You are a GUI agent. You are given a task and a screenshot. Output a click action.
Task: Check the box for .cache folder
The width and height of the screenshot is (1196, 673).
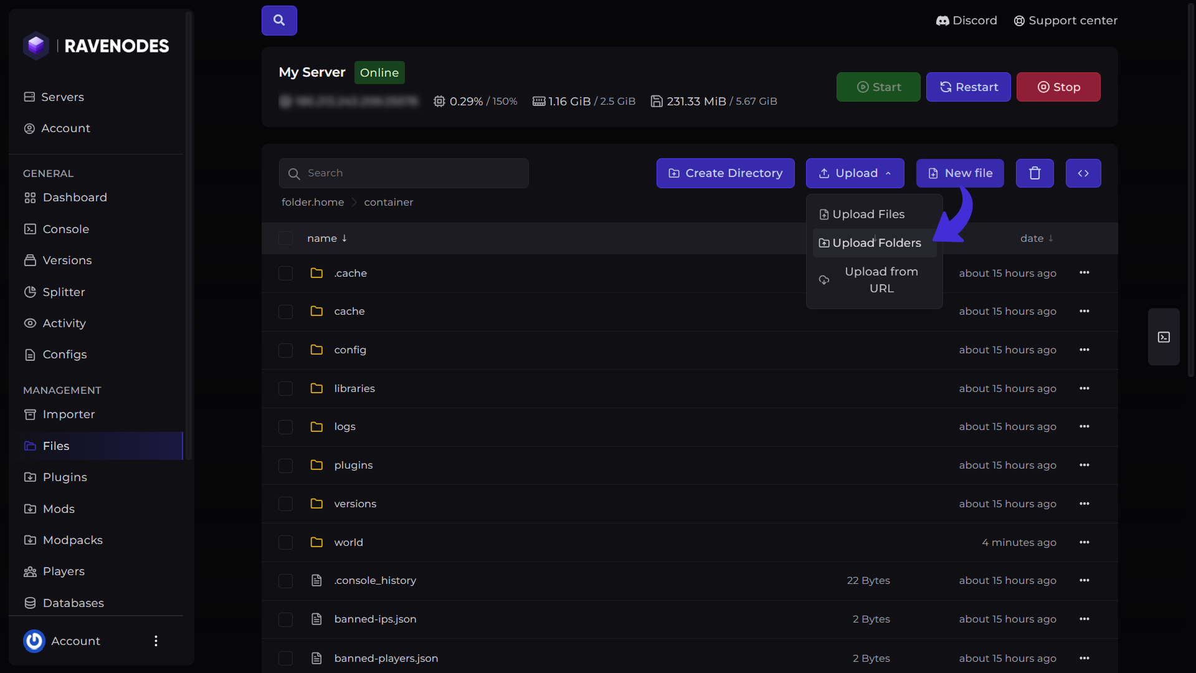285,273
